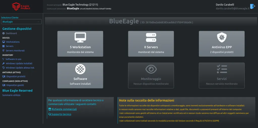258x128 pixels.
Task: Open Sommario utilizzo link
Action: point(11,95)
